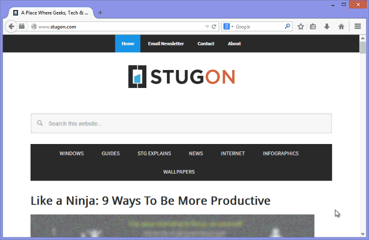Click the ninja article featured image
Image resolution: width=369 pixels, height=240 pixels.
coord(172,225)
